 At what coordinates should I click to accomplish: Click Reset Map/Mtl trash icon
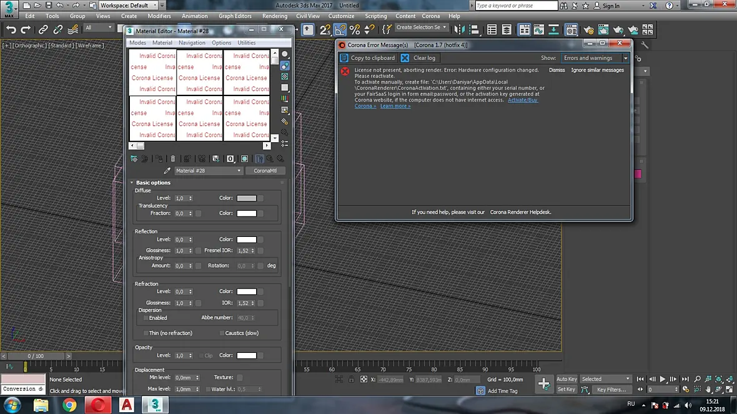[173, 158]
